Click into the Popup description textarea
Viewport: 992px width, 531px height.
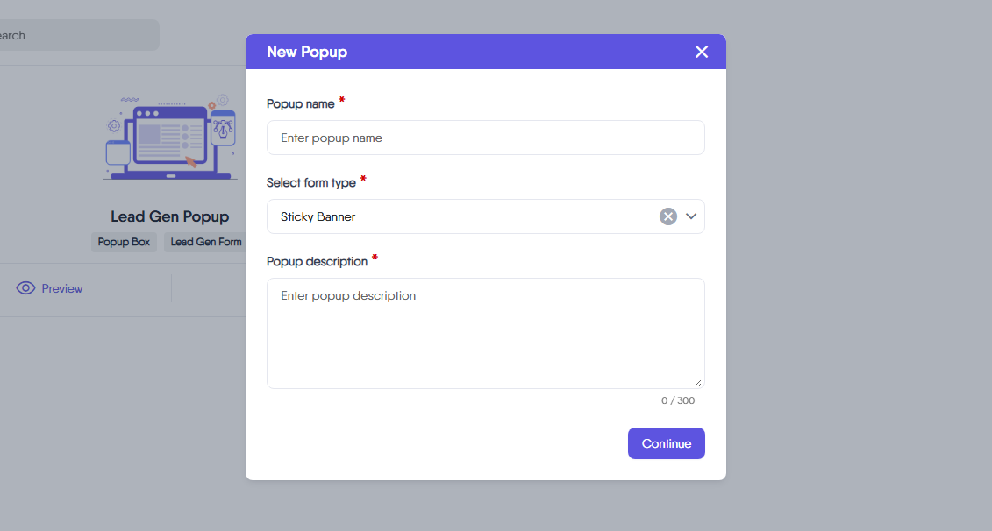485,333
